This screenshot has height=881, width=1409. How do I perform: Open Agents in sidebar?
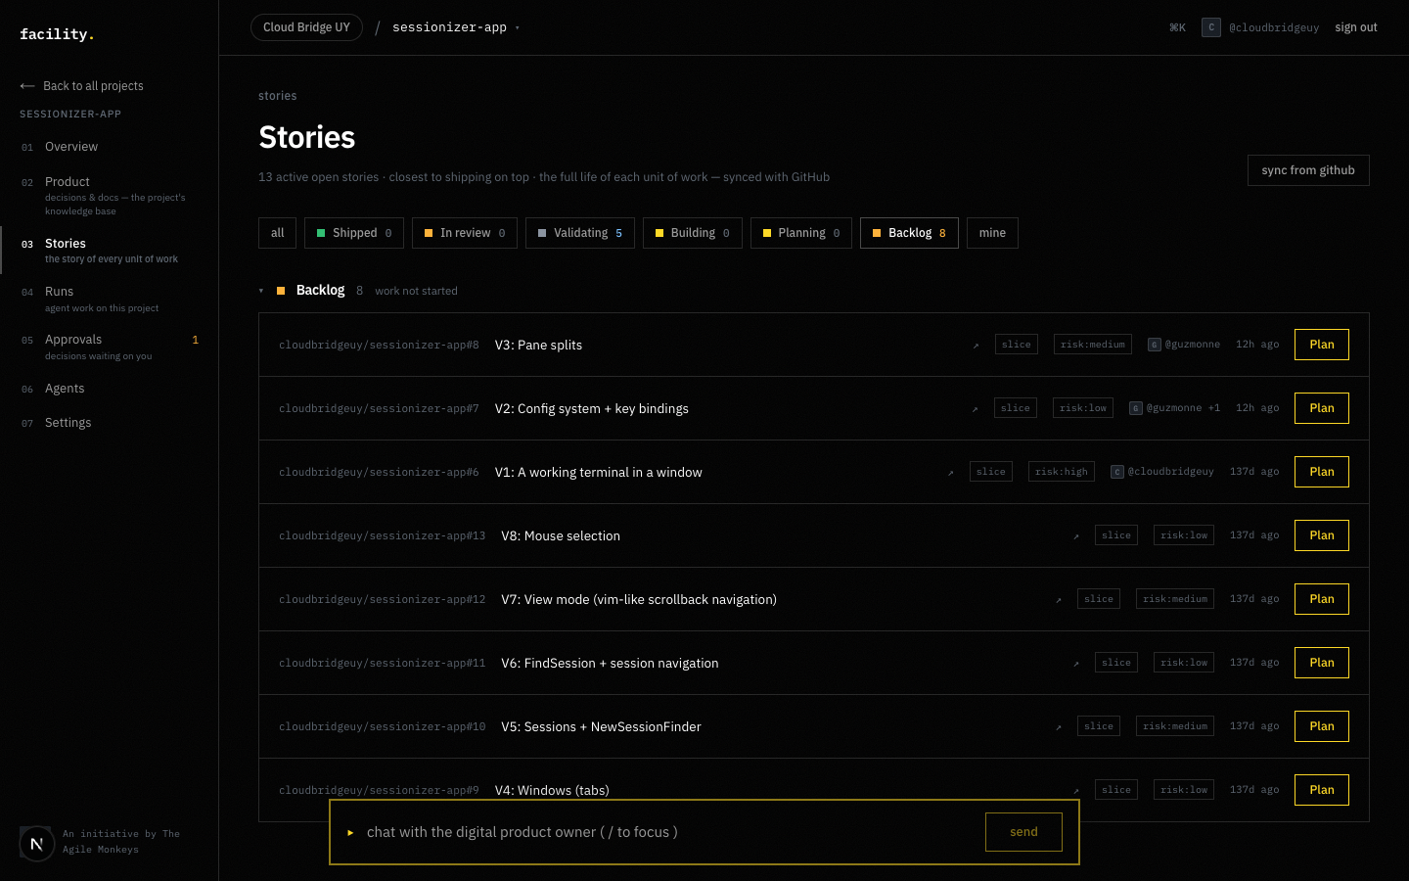coord(65,389)
